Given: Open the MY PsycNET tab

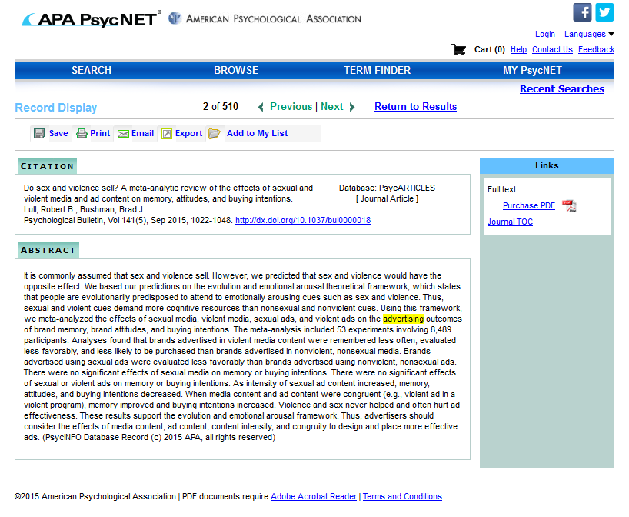Looking at the screenshot, I should [532, 70].
